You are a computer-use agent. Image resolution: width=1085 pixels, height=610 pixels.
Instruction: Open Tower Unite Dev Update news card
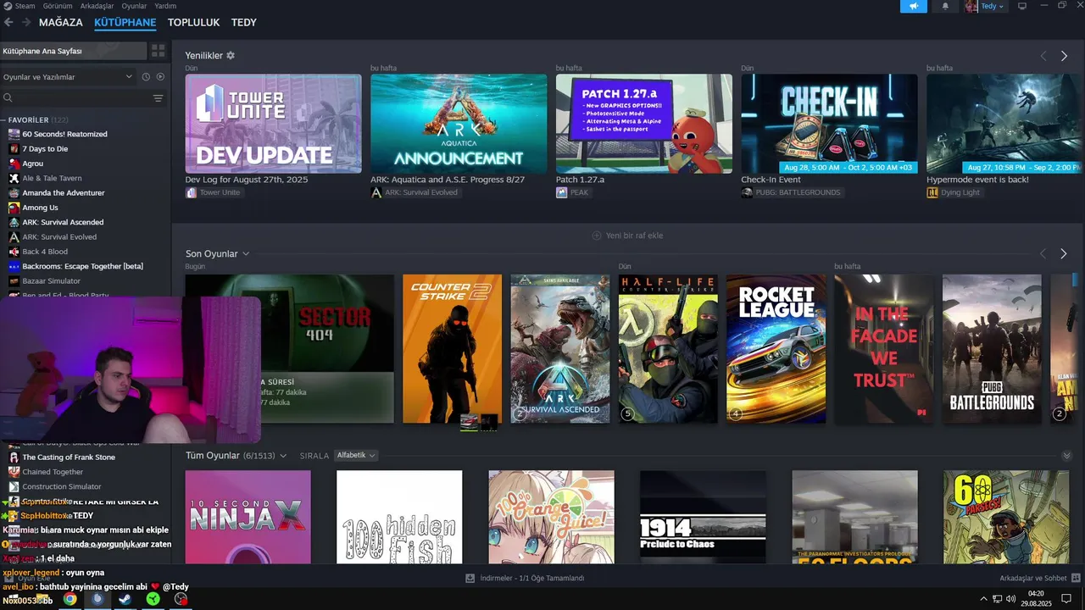(273, 124)
